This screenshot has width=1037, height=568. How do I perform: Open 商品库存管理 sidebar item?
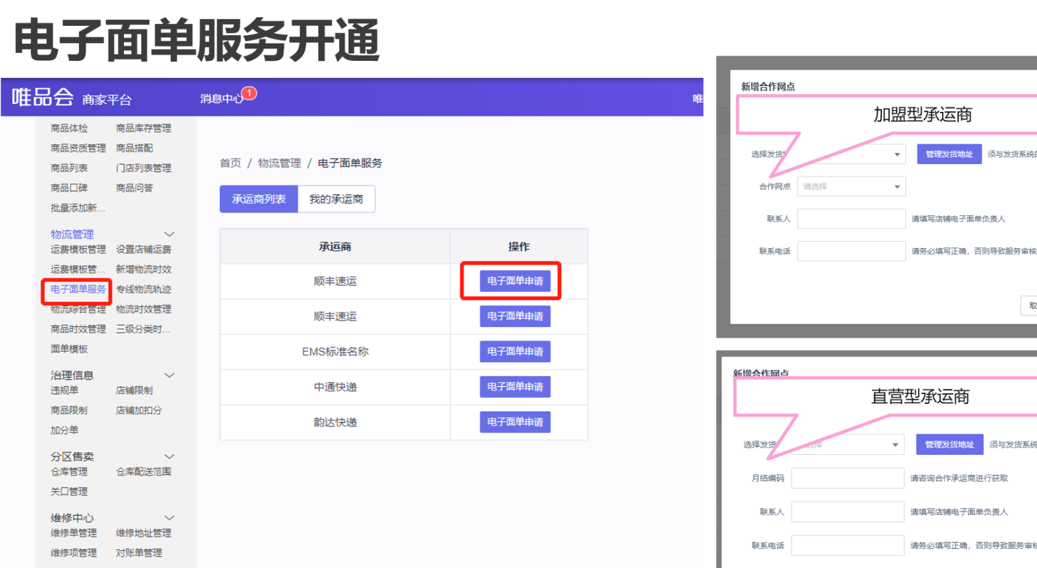[x=144, y=128]
